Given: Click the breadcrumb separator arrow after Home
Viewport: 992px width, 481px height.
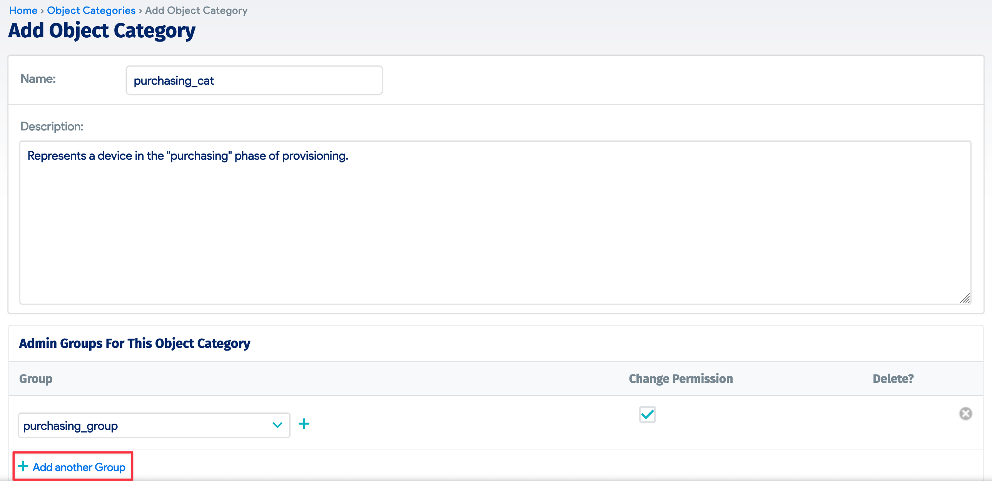Looking at the screenshot, I should (x=42, y=10).
